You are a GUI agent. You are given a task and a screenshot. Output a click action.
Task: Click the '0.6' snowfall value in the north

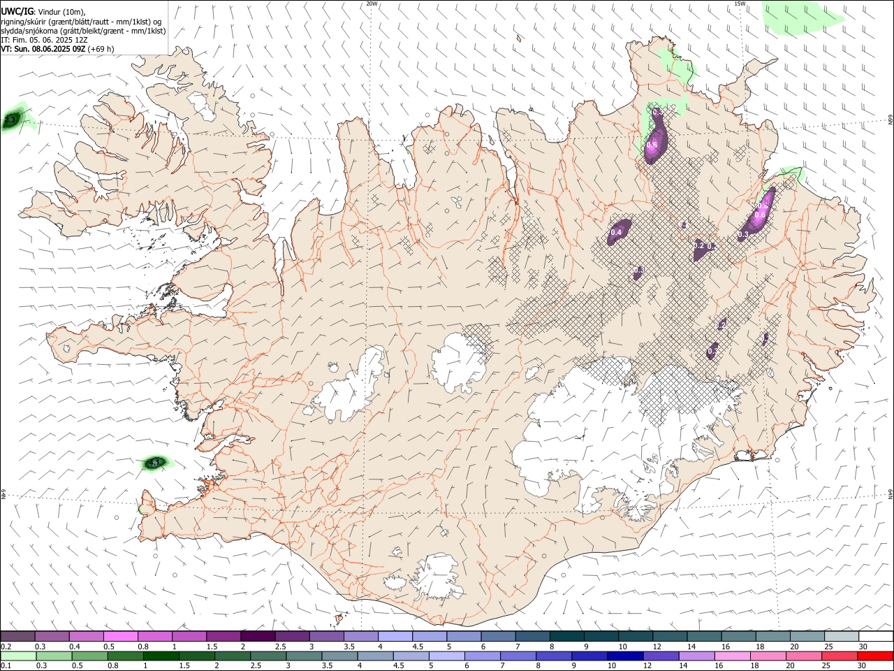[652, 145]
